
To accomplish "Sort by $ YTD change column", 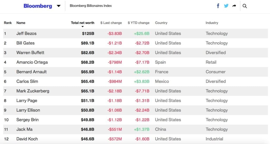I will (138, 23).
